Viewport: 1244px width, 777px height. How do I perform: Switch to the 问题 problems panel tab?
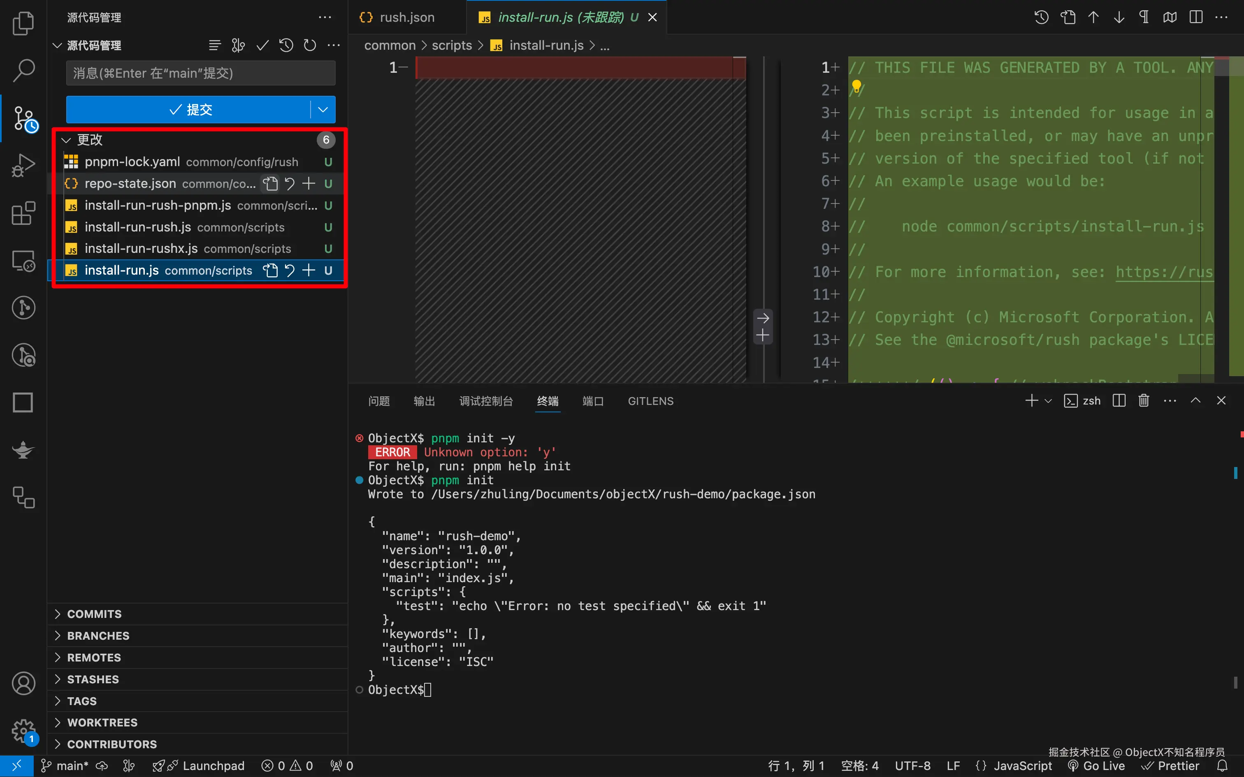pos(379,401)
